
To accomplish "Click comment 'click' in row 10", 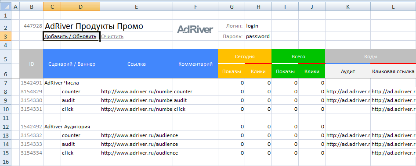I will (195, 109).
